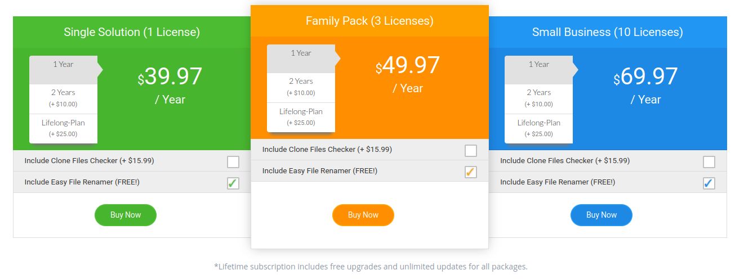Pick Lifelong-Plan in Family Pack
This screenshot has width=744, height=279.
(301, 118)
